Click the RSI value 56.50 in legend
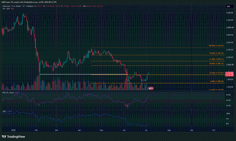 (x=17, y=93)
